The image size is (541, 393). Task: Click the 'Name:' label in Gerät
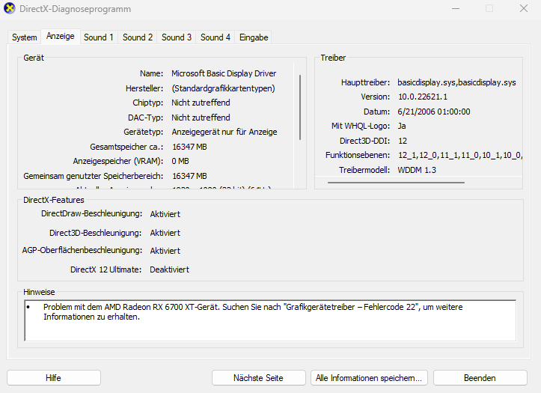coord(151,73)
